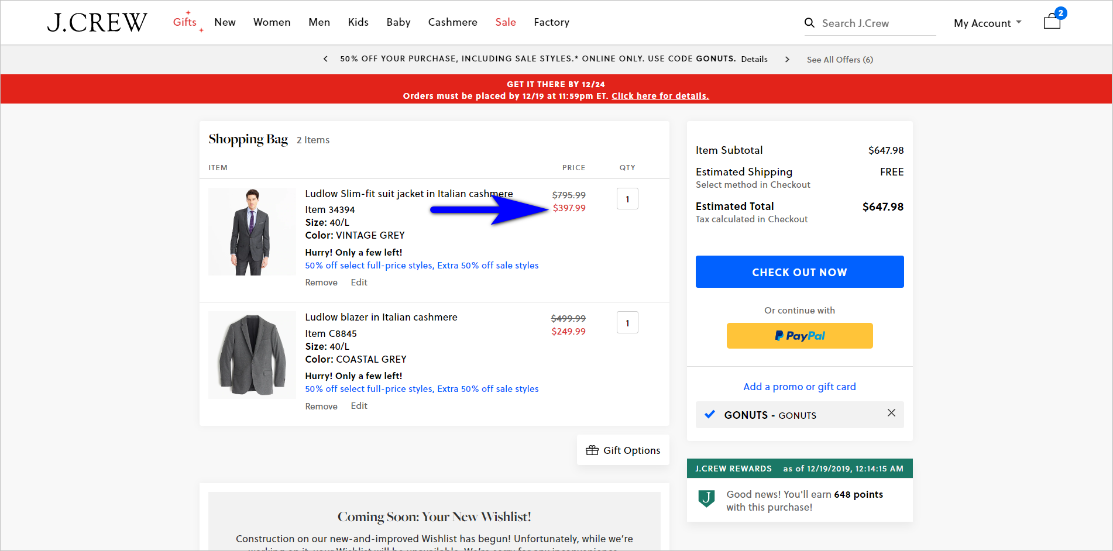Remove the Ludlow blazer from the bag

(321, 405)
